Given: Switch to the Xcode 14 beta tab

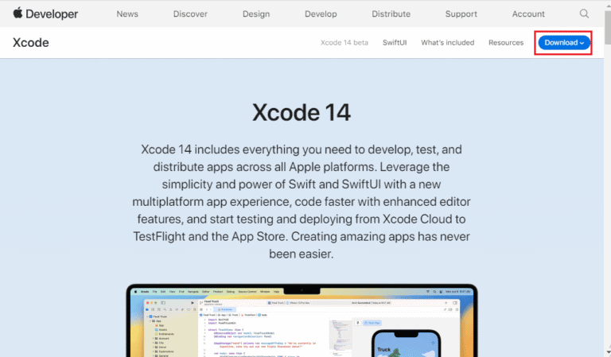Looking at the screenshot, I should [x=344, y=42].
